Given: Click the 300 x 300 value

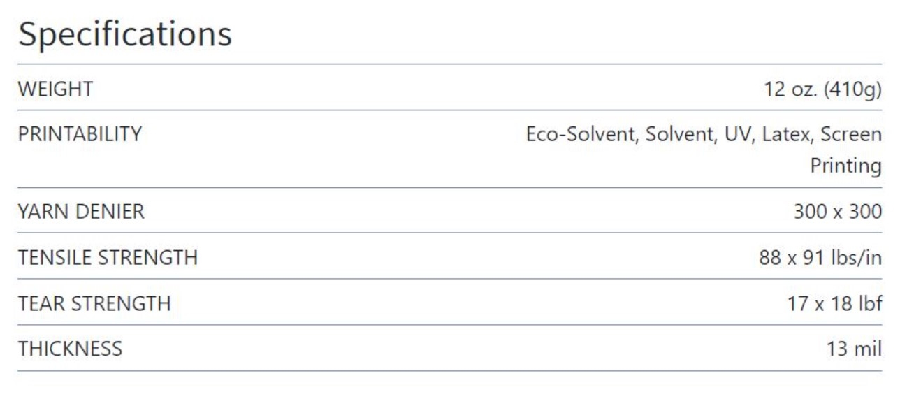Looking at the screenshot, I should 838,212.
